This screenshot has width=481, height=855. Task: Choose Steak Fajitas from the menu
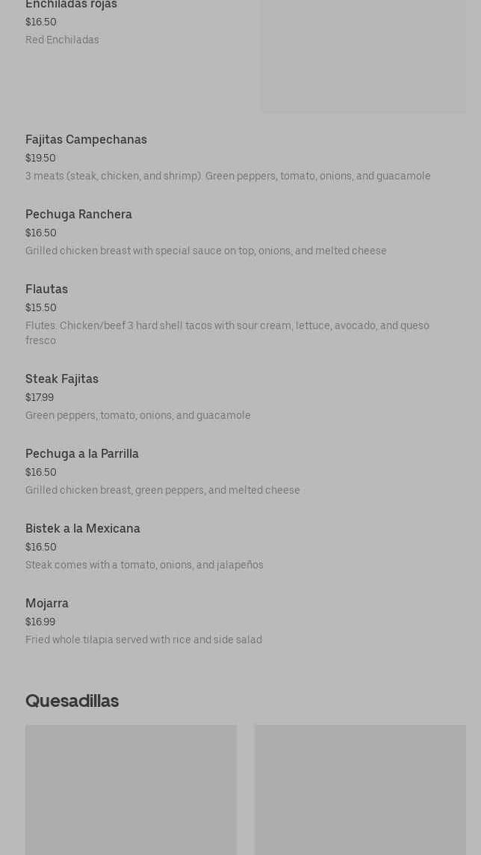coord(62,379)
